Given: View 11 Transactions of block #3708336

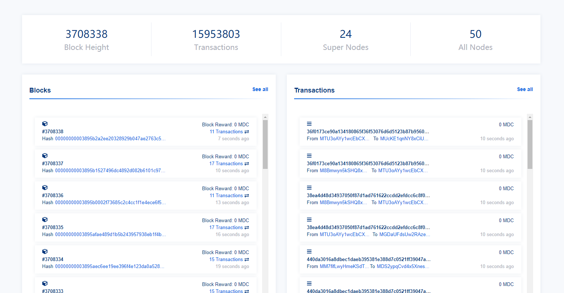Looking at the screenshot, I should tap(226, 196).
